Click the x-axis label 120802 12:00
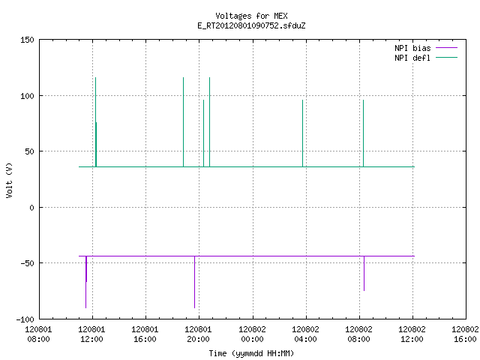This screenshot has height=360, width=480. [412, 334]
